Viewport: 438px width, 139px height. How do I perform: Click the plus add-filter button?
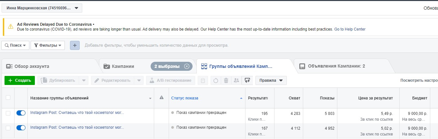pyautogui.click(x=75, y=45)
